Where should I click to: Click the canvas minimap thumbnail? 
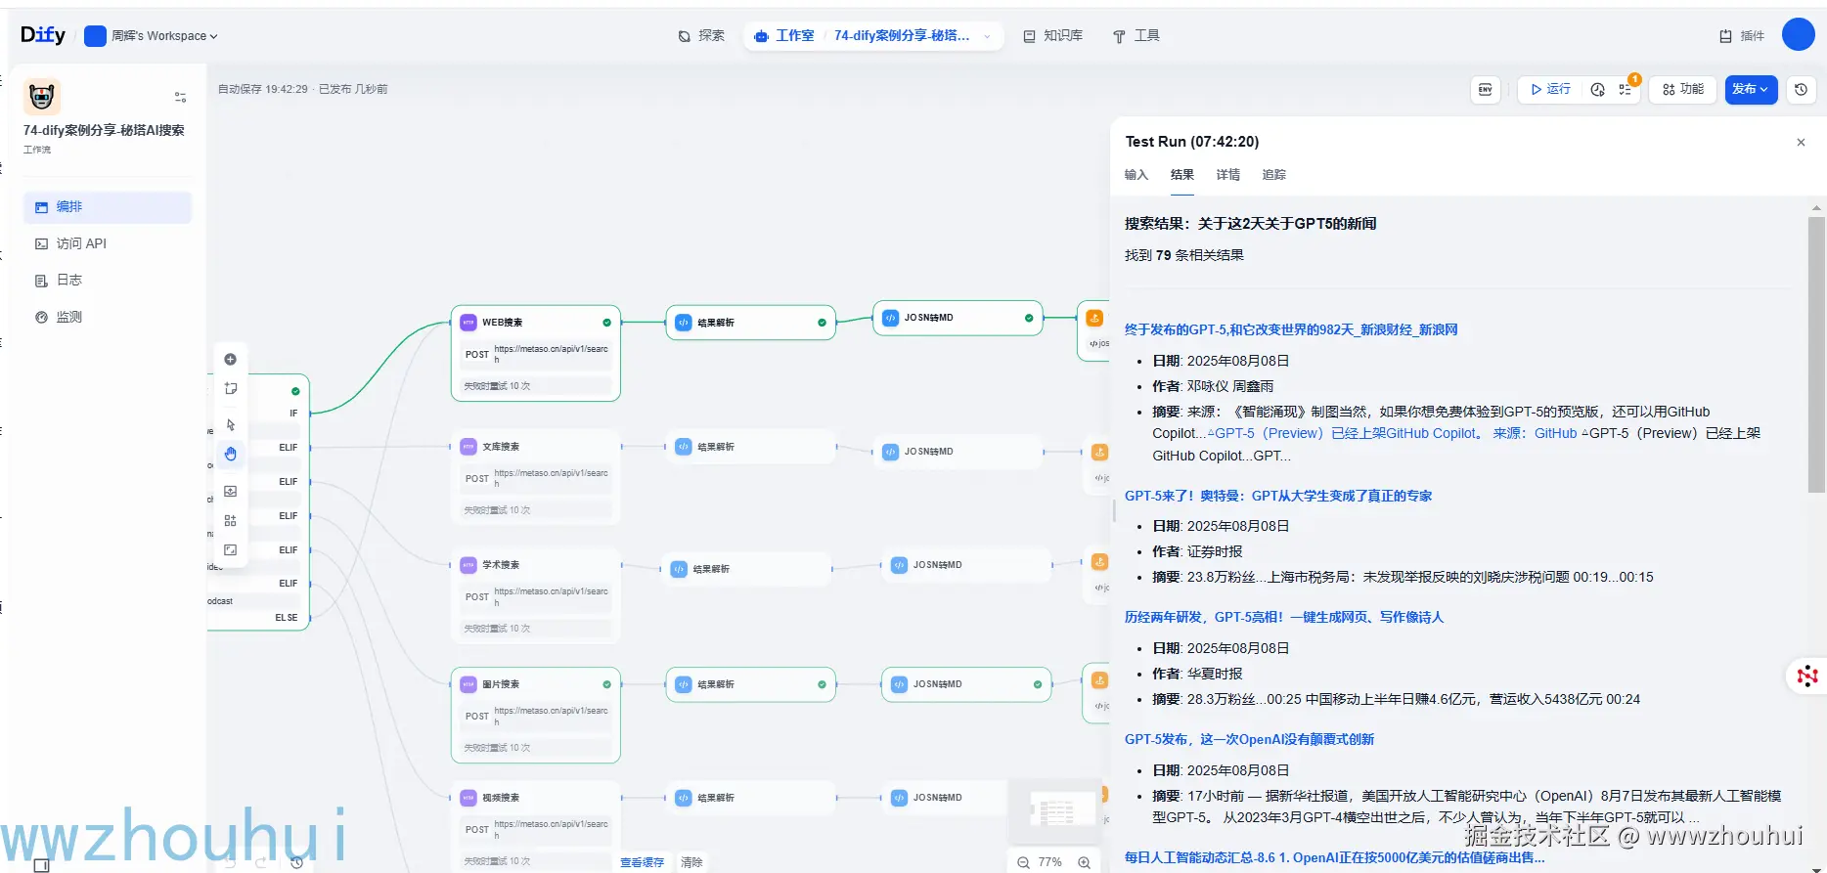point(1054,811)
